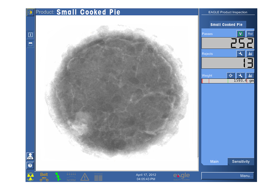This screenshot has width=276, height=190.
Task: Open Rejects settings wrench icon
Action: [x=240, y=54]
